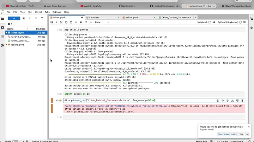Run the selected cell with play icon
The width and height of the screenshot is (254, 142).
point(76,22)
